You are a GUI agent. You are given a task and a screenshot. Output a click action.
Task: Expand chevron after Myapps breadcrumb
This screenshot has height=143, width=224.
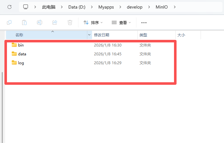[120, 7]
